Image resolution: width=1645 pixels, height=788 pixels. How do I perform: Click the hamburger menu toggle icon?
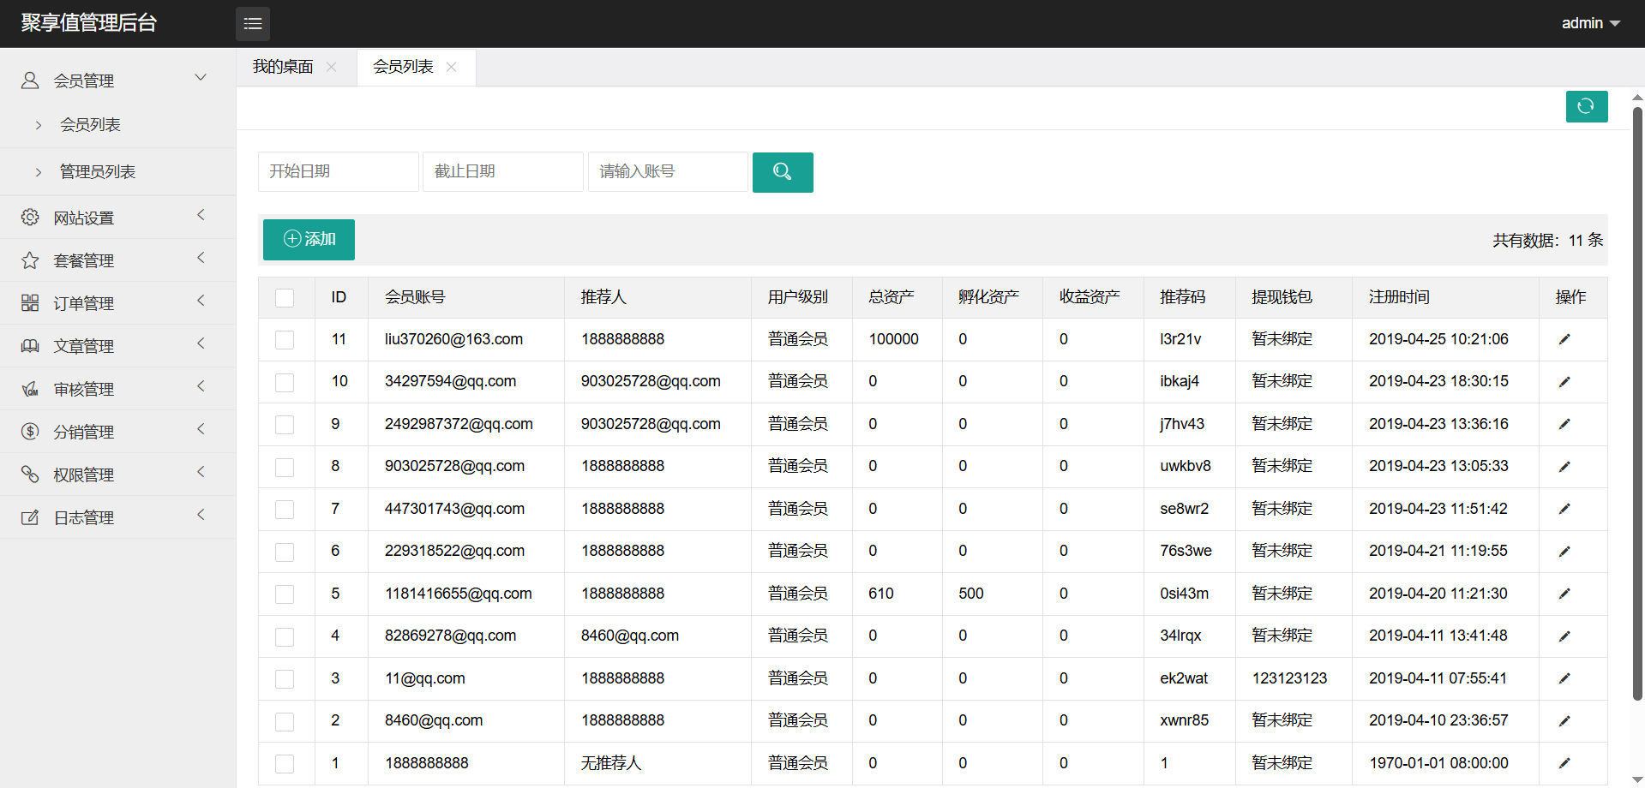click(x=252, y=24)
